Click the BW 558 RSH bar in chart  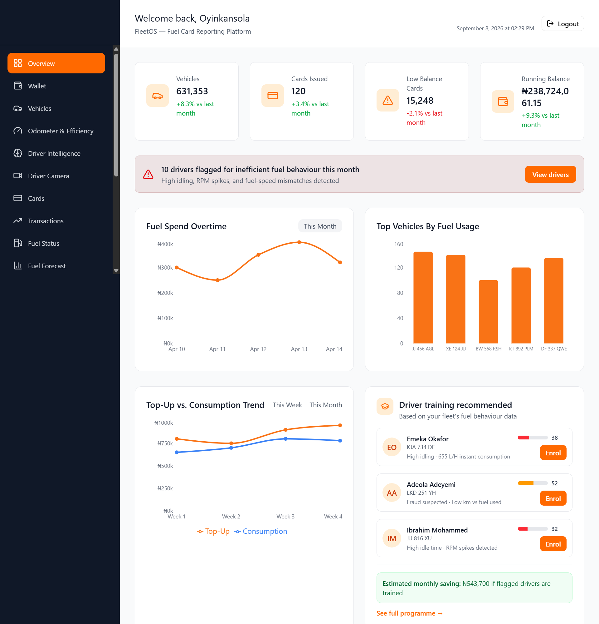point(488,312)
